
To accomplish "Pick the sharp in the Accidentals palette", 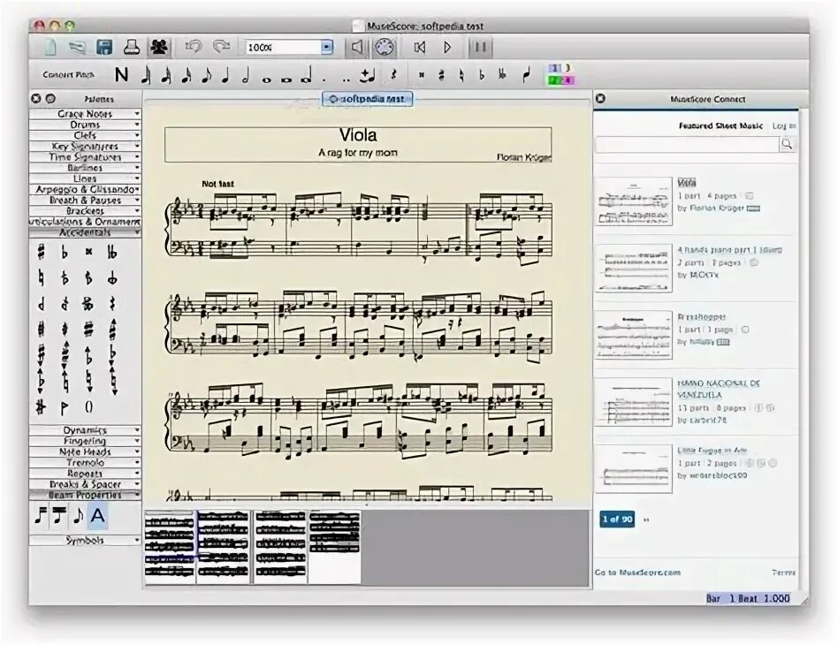I will [x=42, y=252].
